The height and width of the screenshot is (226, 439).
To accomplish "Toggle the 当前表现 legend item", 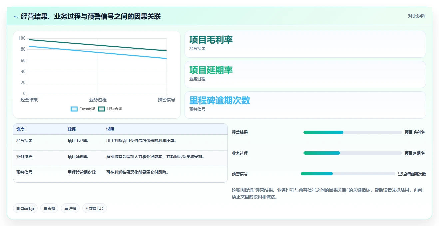I will point(83,109).
